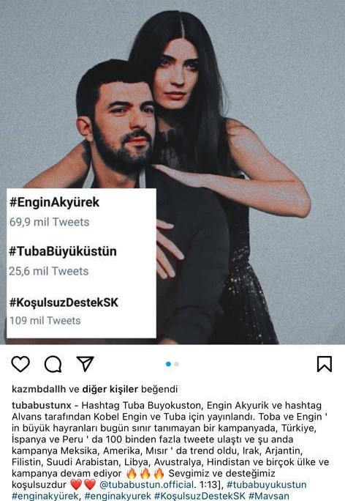
Task: Open #tubabuyukustun hashtag
Action: point(267,484)
